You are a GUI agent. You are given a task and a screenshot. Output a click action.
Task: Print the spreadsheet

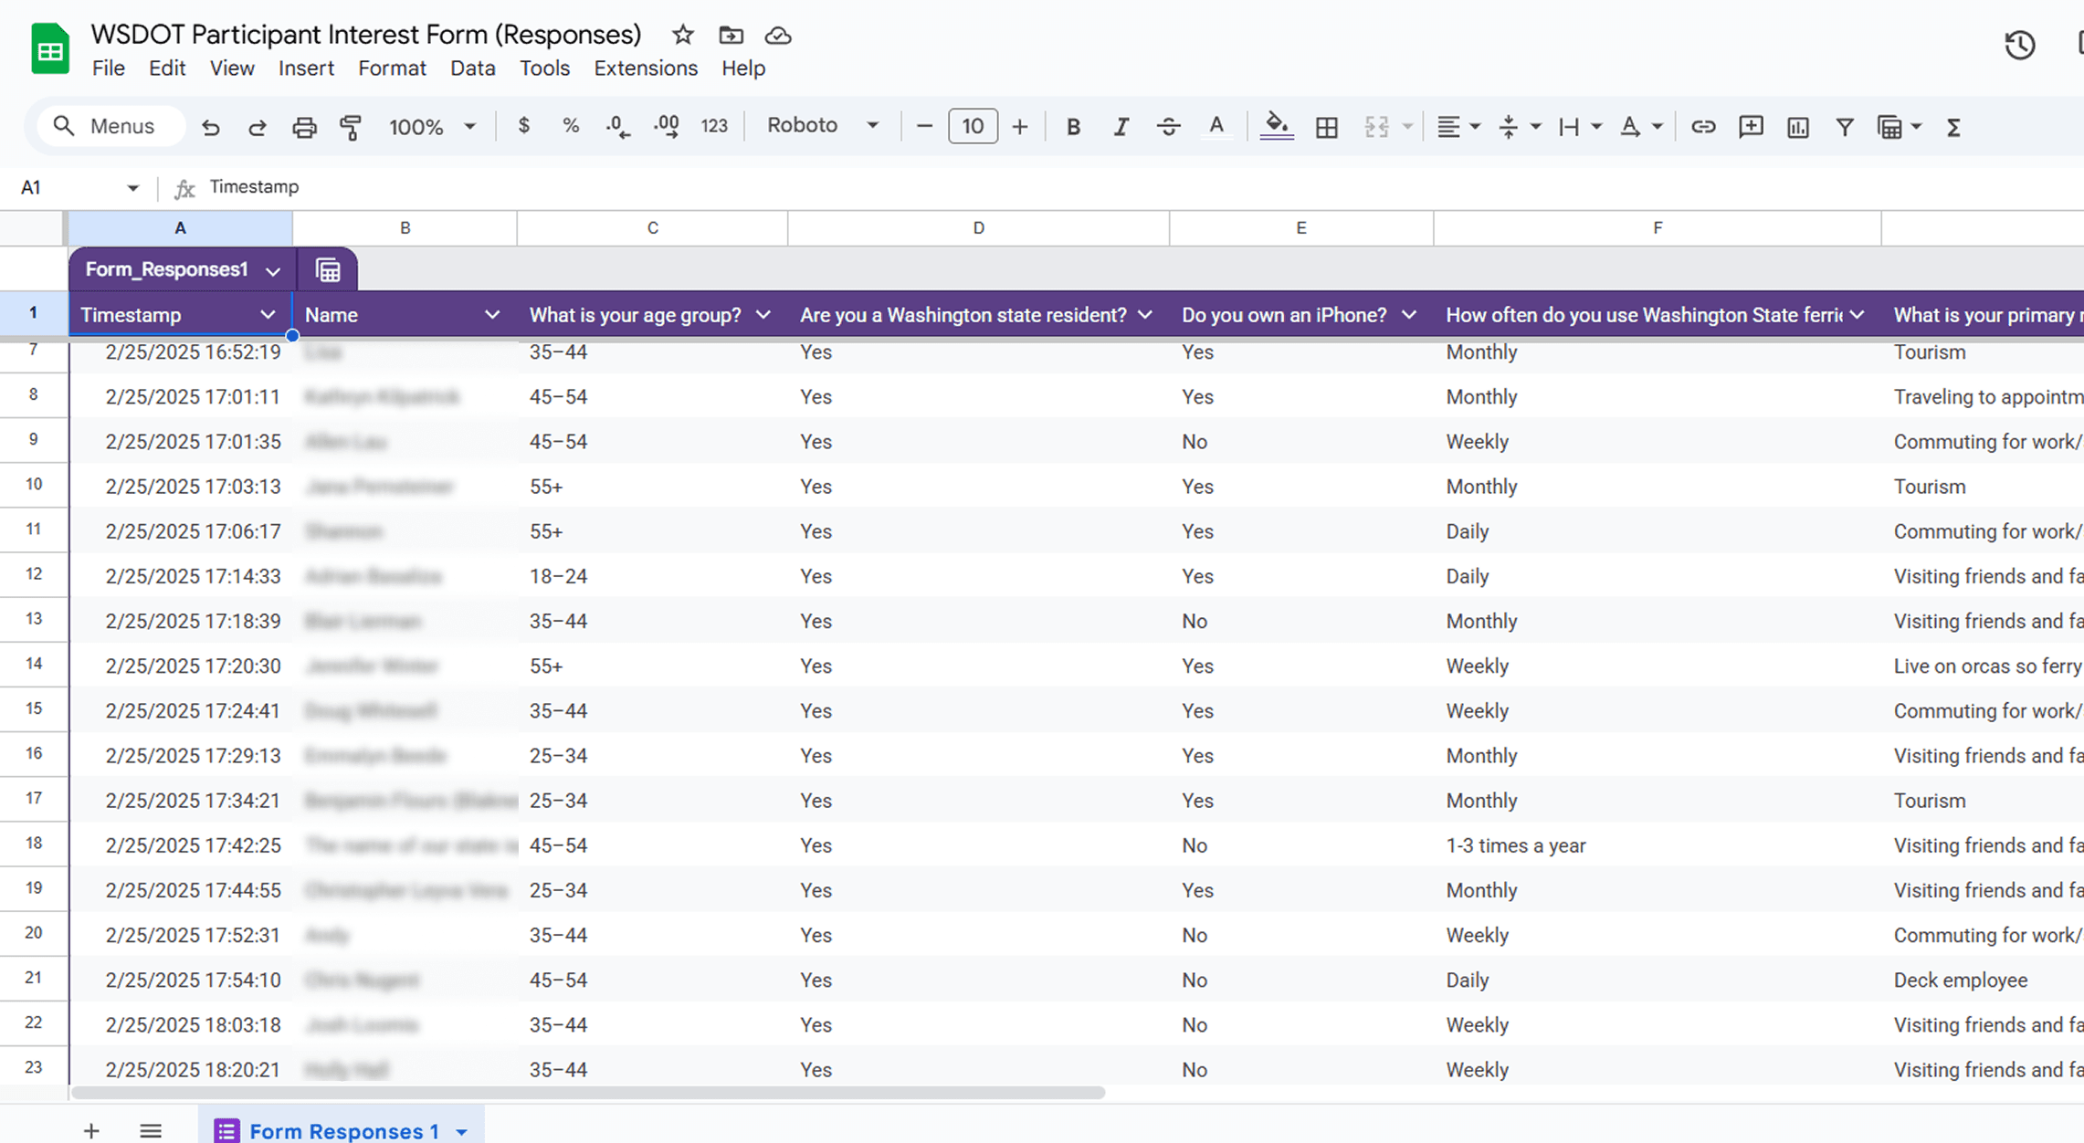(304, 127)
